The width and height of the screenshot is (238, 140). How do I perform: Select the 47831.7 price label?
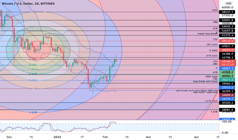click(x=227, y=46)
